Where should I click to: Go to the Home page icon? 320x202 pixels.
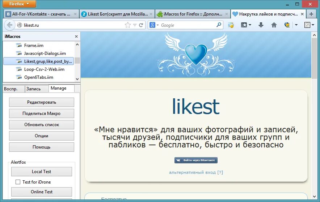(274, 25)
